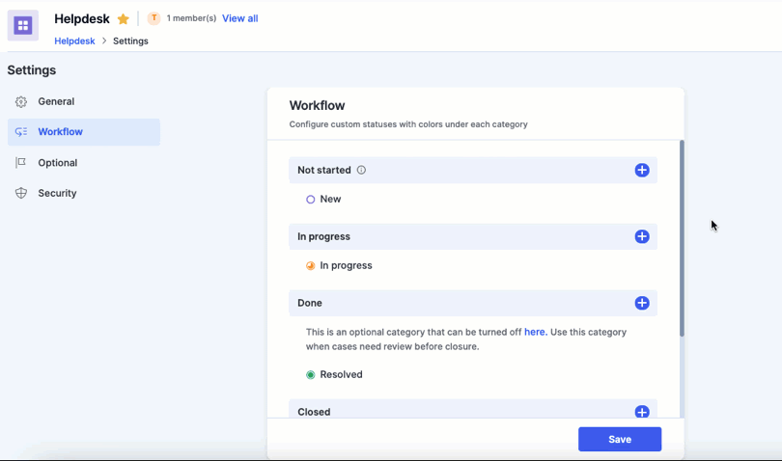The width and height of the screenshot is (782, 461).
Task: Toggle the favorite star next to Helpdesk
Action: click(x=124, y=19)
